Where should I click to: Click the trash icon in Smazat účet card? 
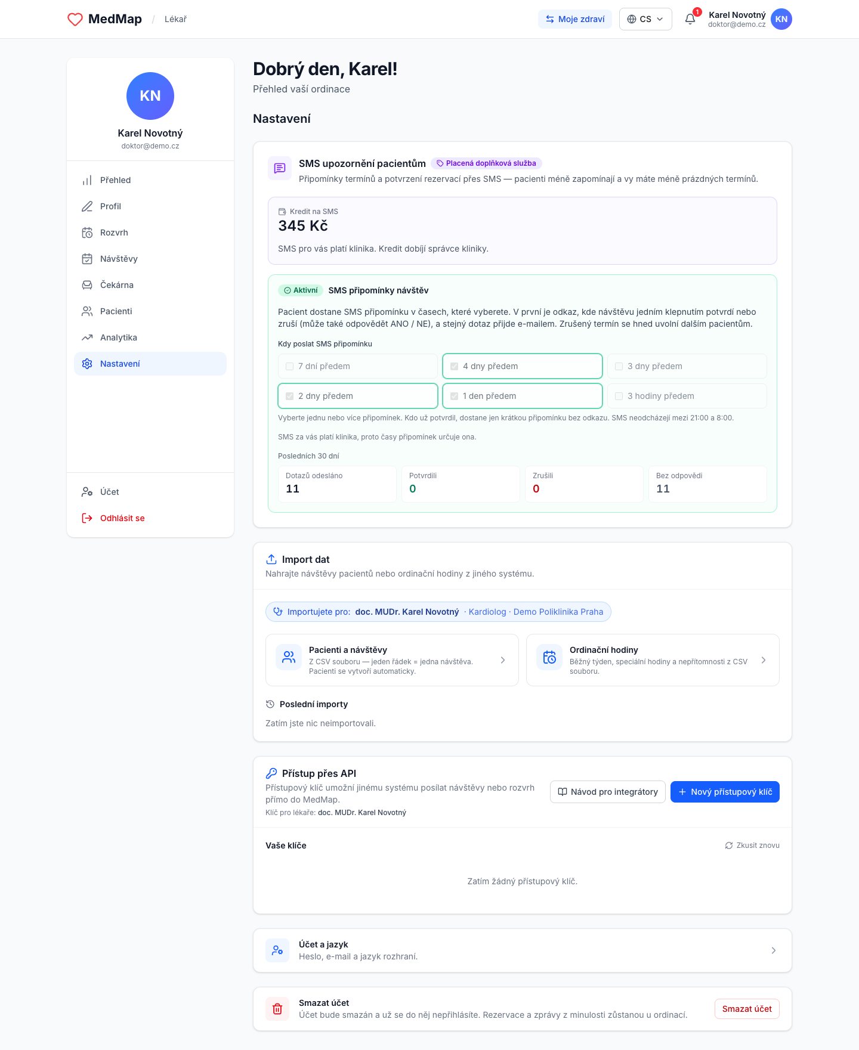(x=277, y=1009)
